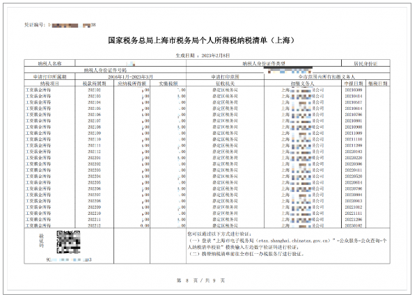Click the 纳税人身份证件类型 header cell
Screen dimensions: 417x299
[x=264, y=63]
